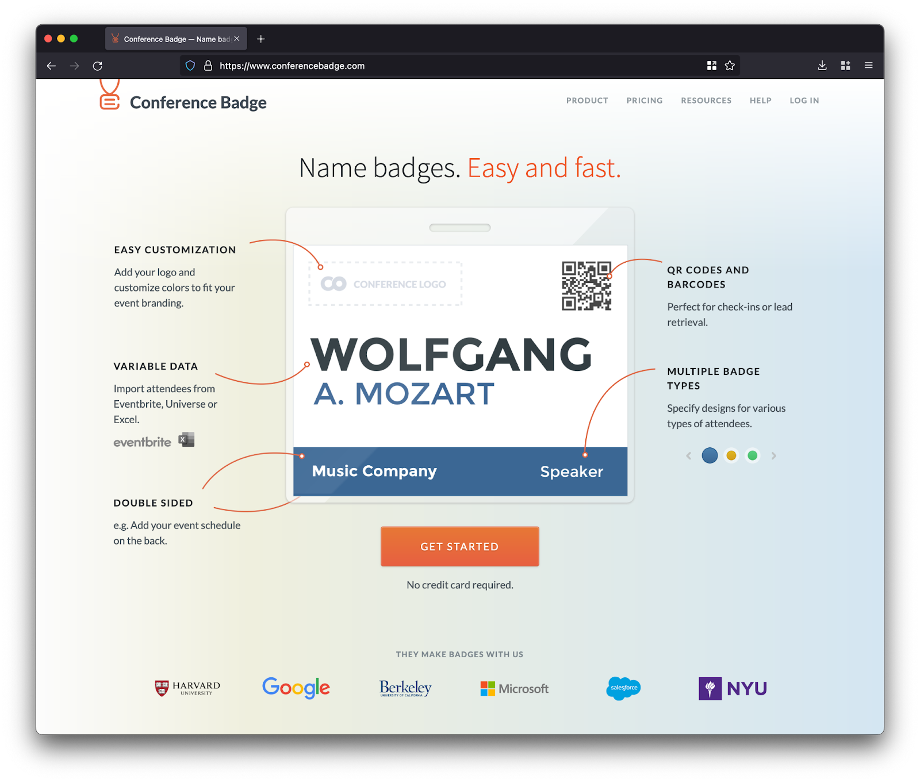Open the PRODUCT nav item
The image size is (920, 782).
pyautogui.click(x=587, y=101)
